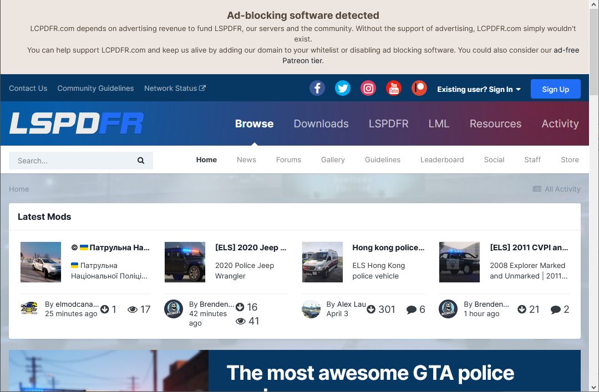Select the Gallery sub-navigation tab
Image resolution: width=599 pixels, height=392 pixels.
pyautogui.click(x=333, y=160)
